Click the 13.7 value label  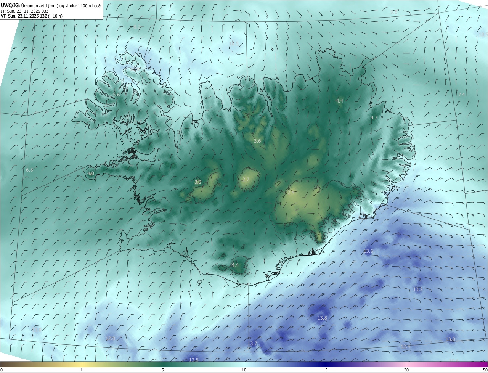[x=252, y=344]
